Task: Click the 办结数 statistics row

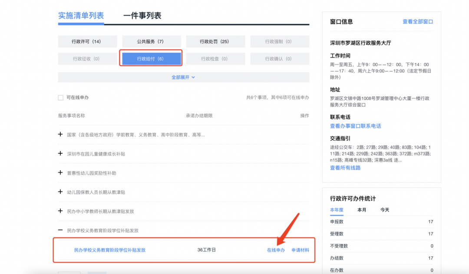Action: click(381, 258)
